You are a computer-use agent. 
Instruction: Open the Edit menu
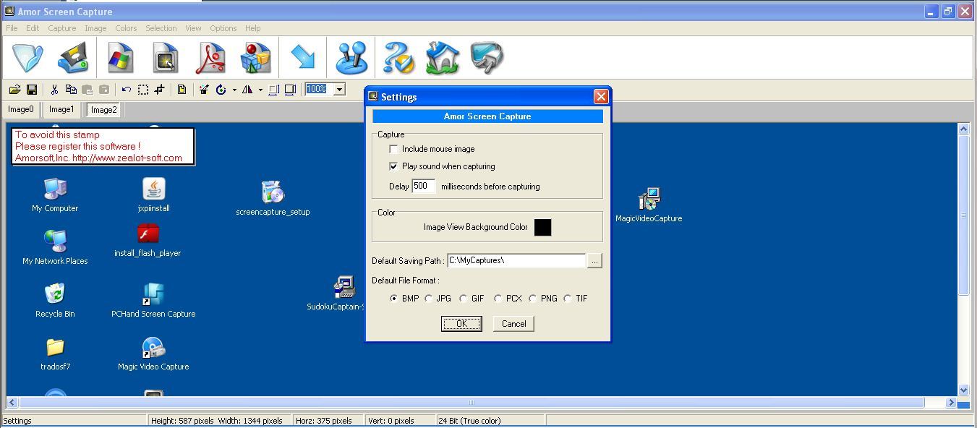pyautogui.click(x=33, y=28)
